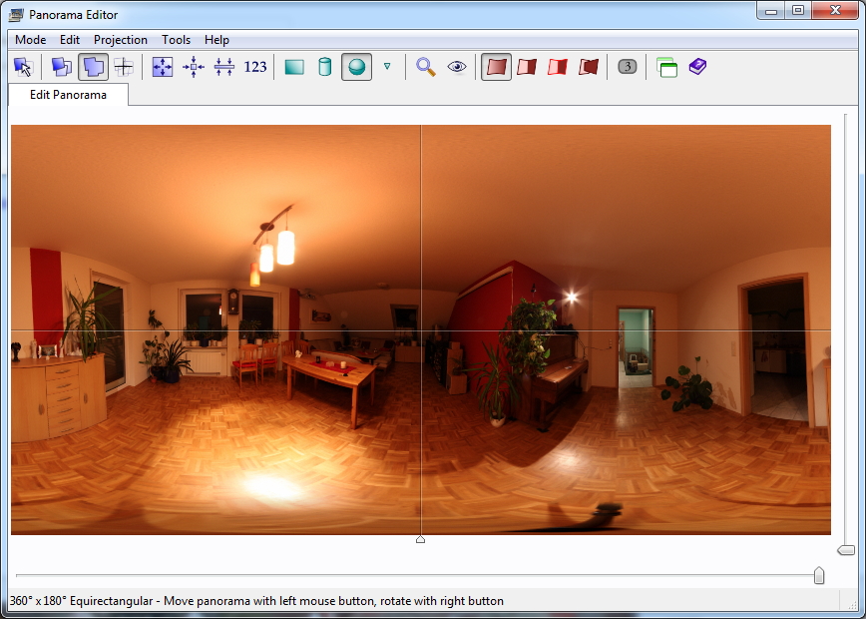Screen dimensions: 866x619
Task: Select planar projection toggle button
Action: (x=294, y=67)
